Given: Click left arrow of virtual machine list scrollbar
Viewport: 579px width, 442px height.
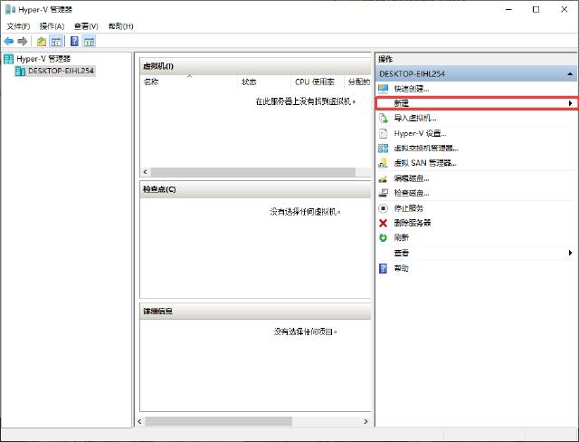Looking at the screenshot, I should pyautogui.click(x=146, y=172).
